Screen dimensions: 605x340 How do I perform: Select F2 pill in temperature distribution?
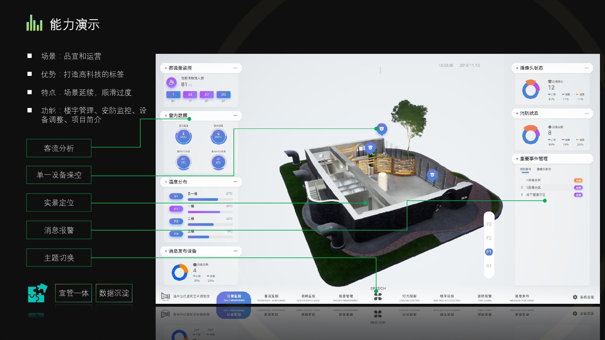point(176,221)
